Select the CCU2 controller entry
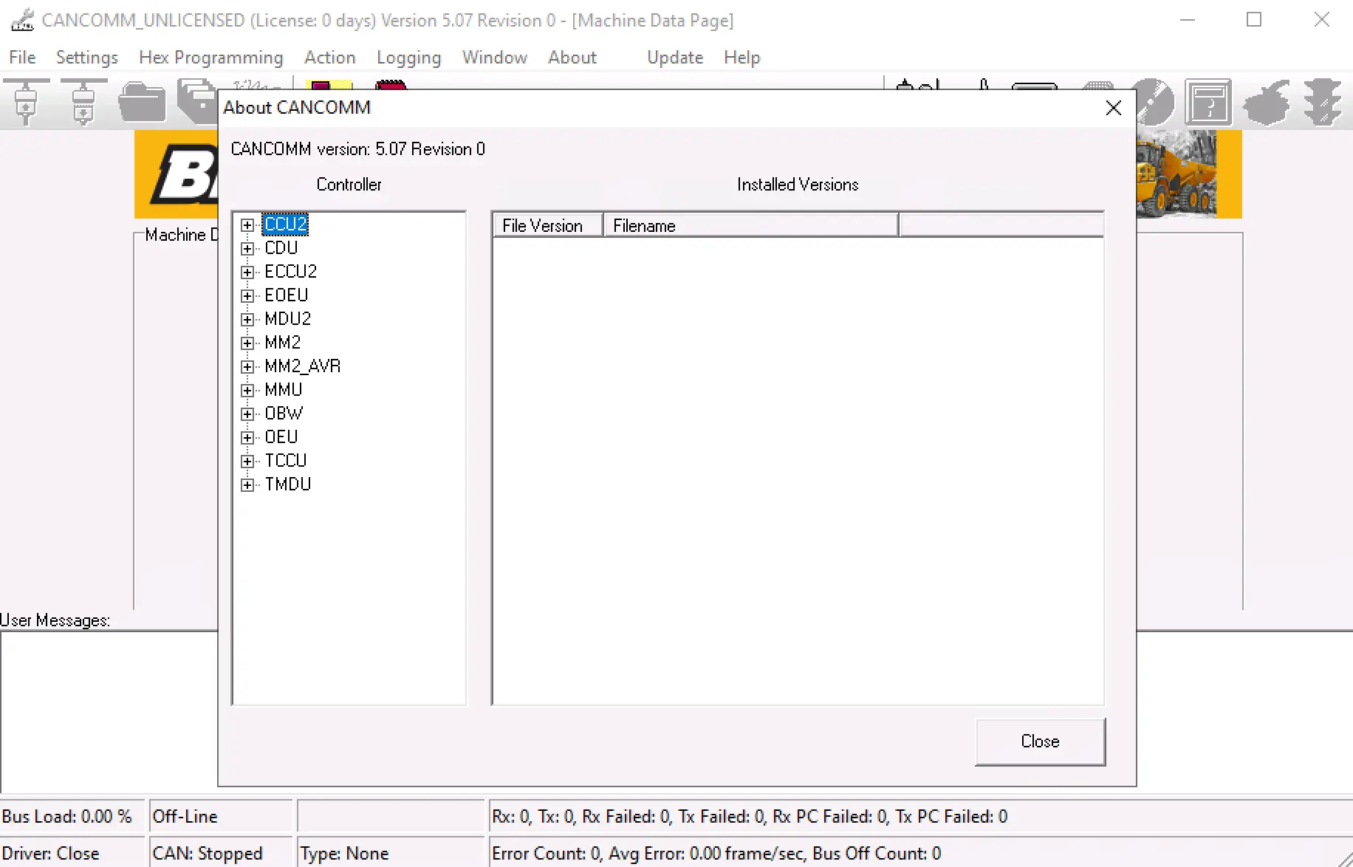1353x867 pixels. click(285, 224)
